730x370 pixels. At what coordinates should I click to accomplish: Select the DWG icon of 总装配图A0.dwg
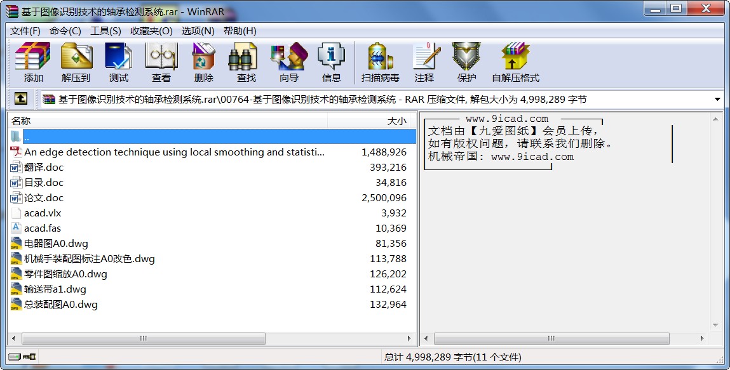(x=16, y=305)
